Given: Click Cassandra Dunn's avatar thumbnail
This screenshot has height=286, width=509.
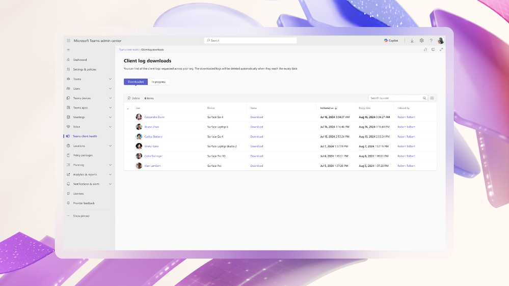Looking at the screenshot, I should coord(139,117).
